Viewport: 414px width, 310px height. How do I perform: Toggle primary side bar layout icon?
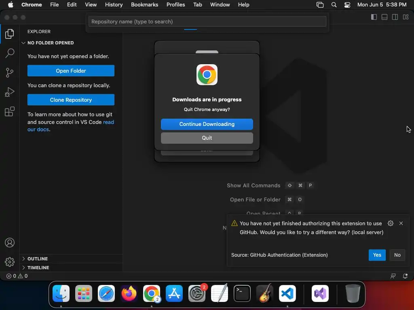coord(374,17)
